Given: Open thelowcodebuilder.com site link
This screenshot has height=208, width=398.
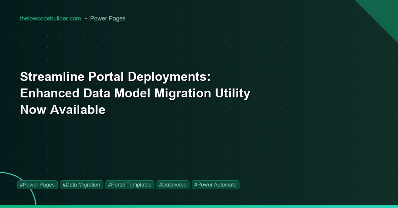Looking at the screenshot, I should coord(50,18).
